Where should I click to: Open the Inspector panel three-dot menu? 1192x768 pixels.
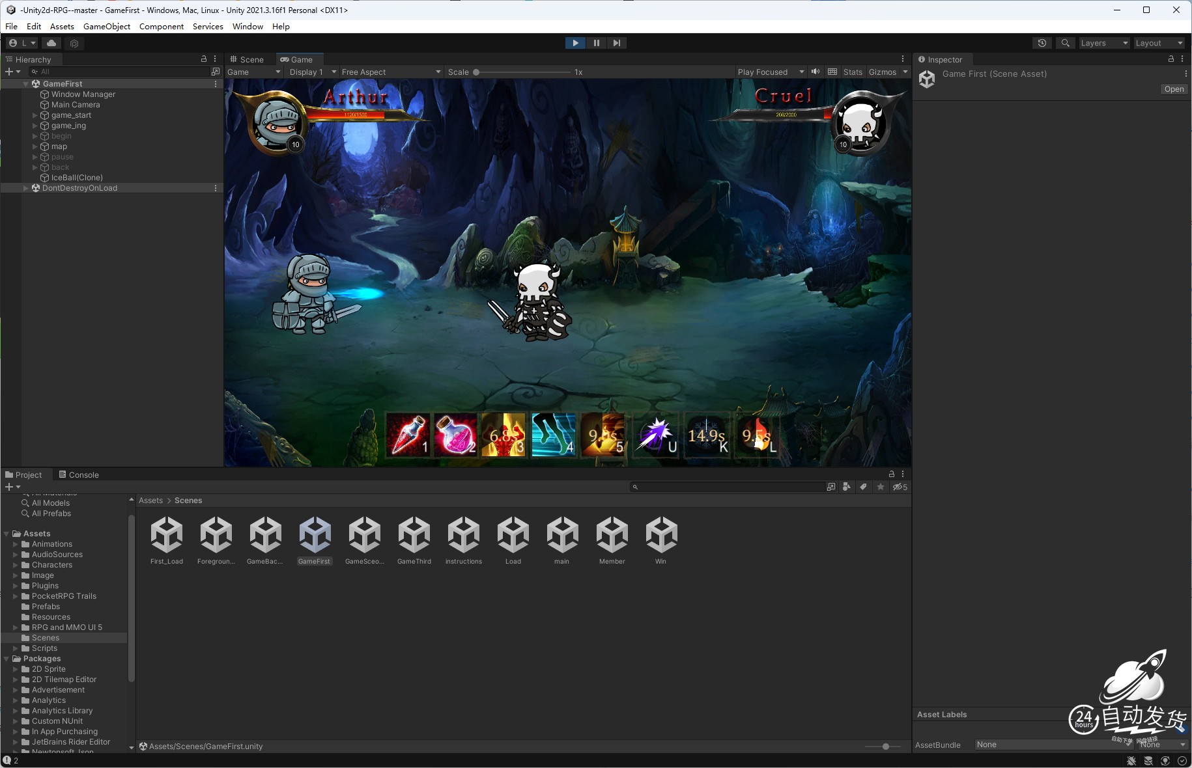click(1182, 59)
